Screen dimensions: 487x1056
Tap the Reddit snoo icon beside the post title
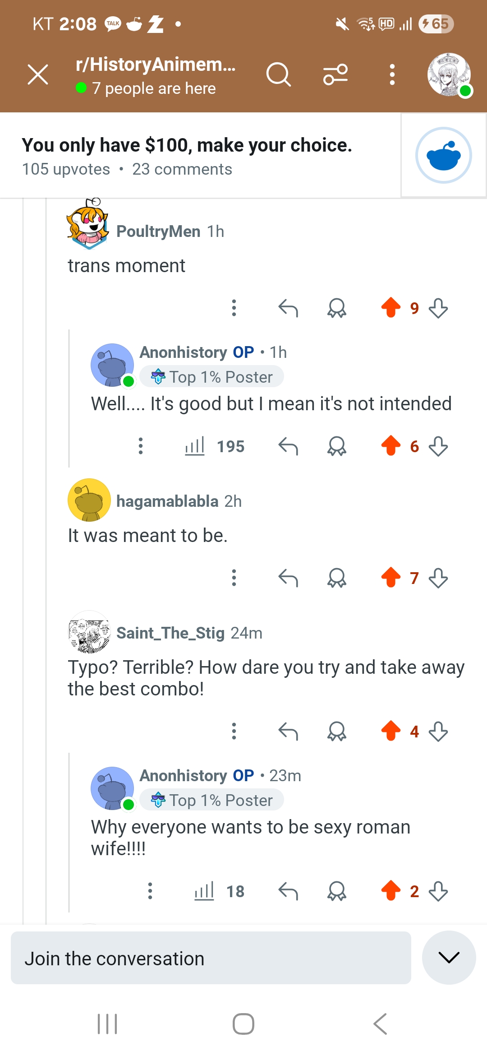tap(443, 155)
